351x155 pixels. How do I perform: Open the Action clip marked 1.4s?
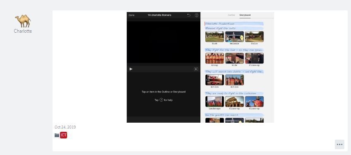click(x=214, y=80)
